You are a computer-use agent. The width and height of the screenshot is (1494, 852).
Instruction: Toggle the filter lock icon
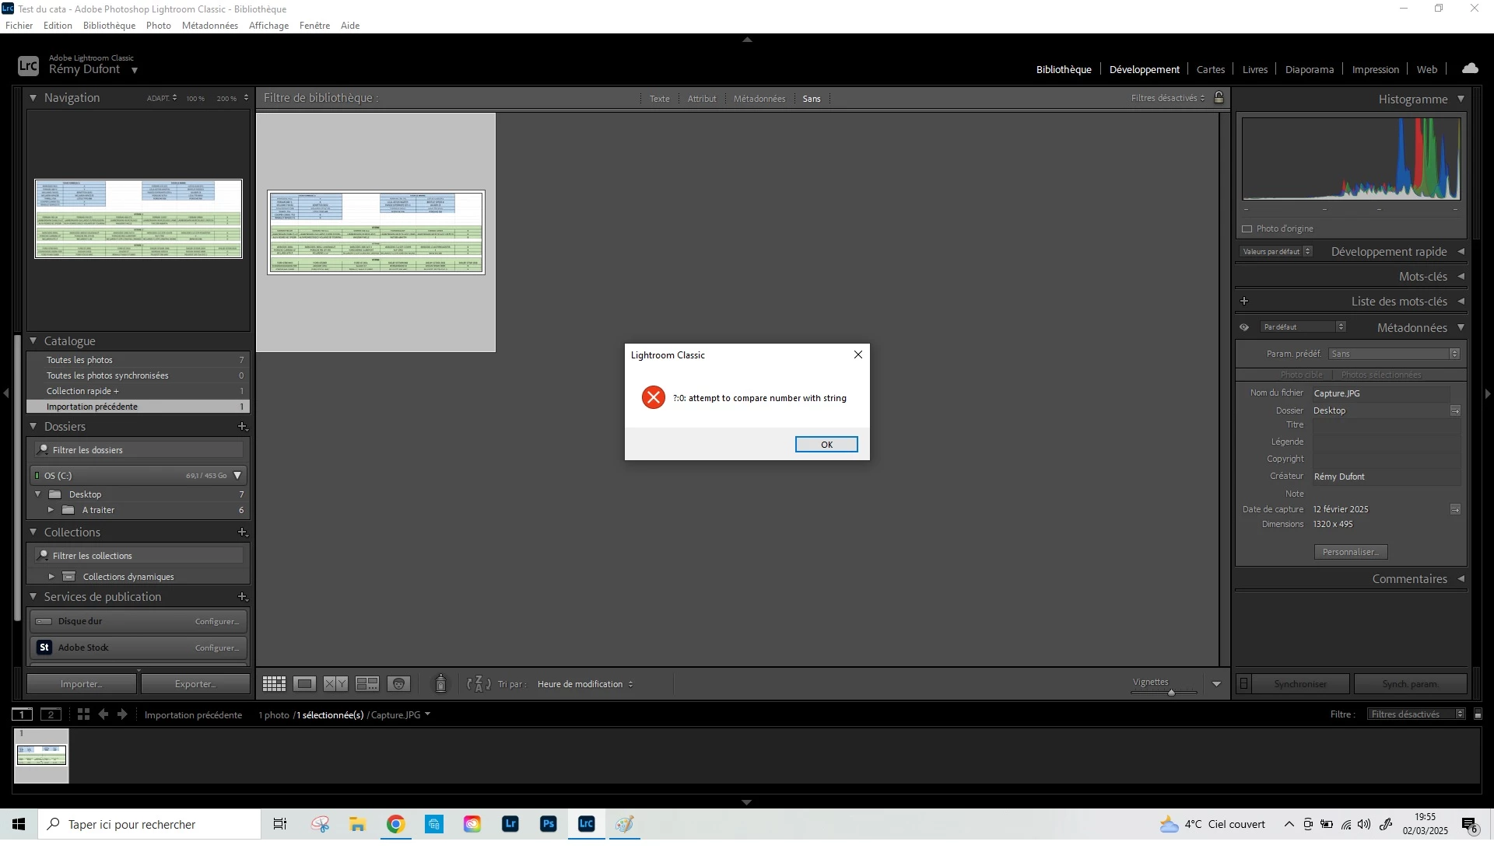click(1219, 98)
